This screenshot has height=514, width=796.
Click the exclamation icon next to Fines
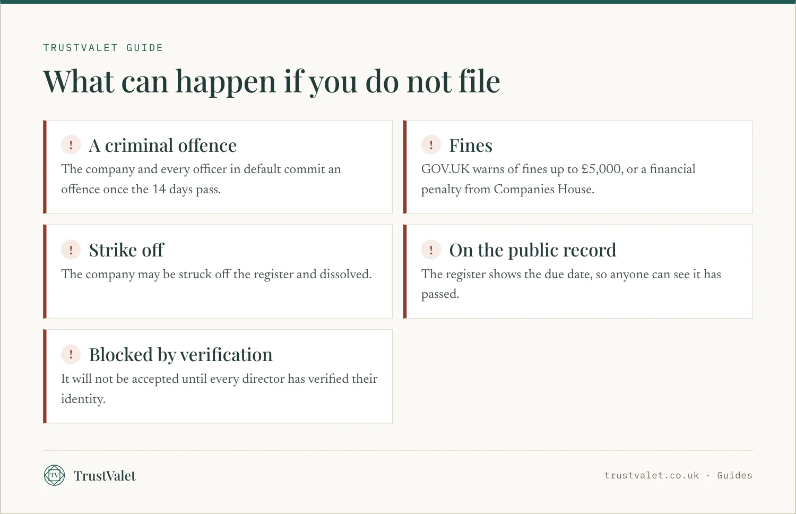(431, 144)
